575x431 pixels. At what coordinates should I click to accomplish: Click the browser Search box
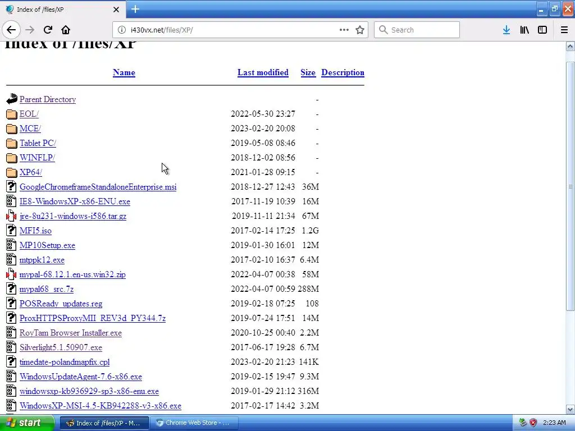[417, 30]
